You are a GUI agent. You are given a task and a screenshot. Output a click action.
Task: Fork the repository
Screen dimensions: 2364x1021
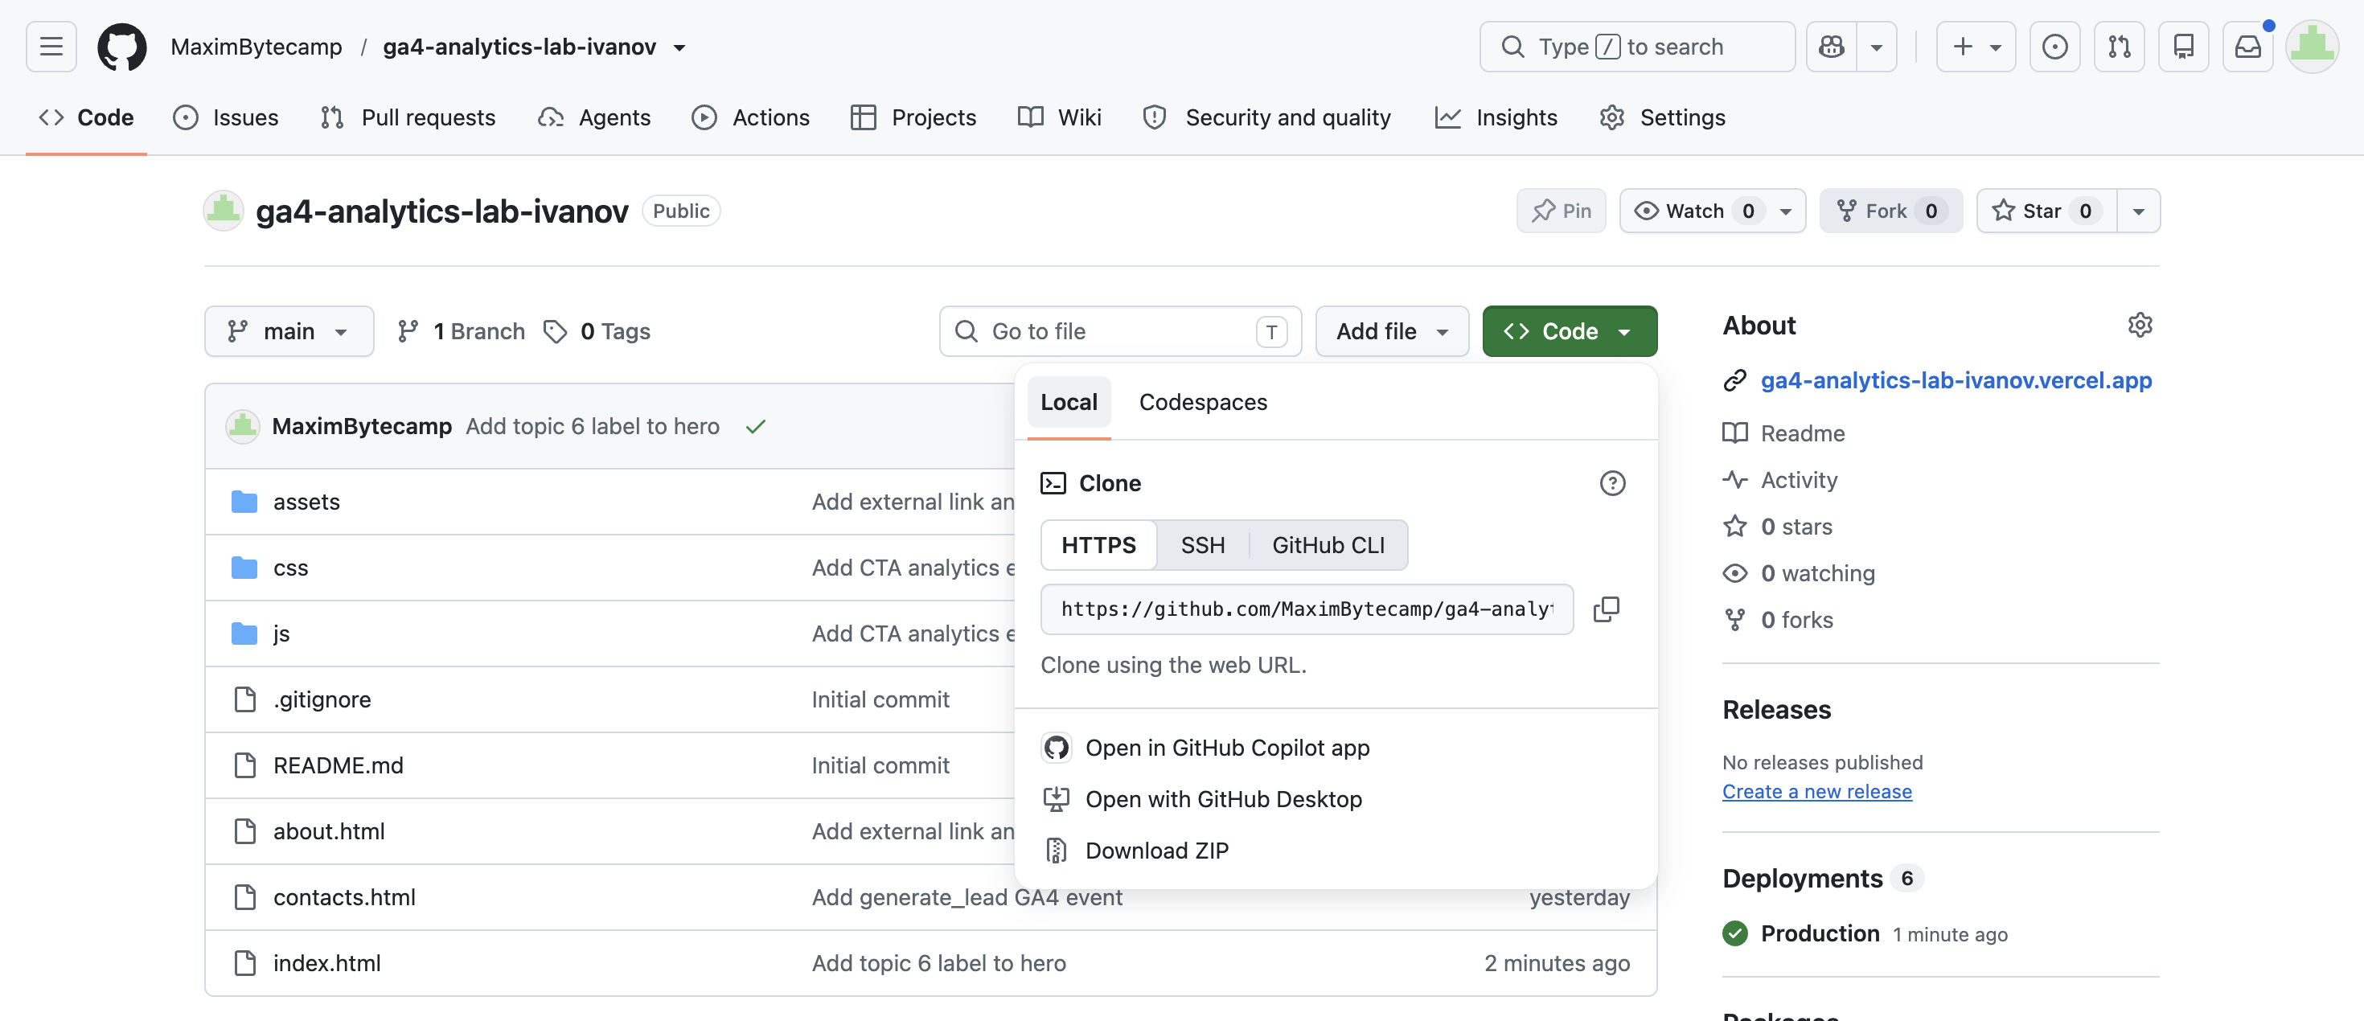[1890, 211]
